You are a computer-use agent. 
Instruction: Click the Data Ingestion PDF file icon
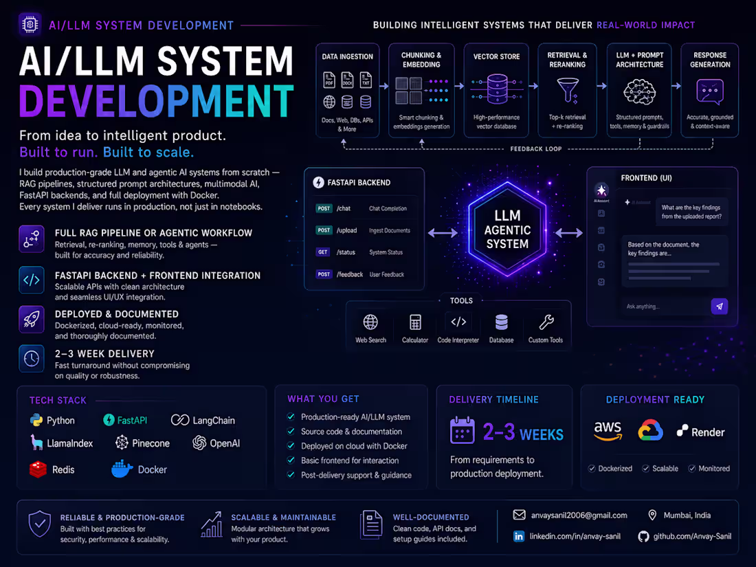[329, 80]
